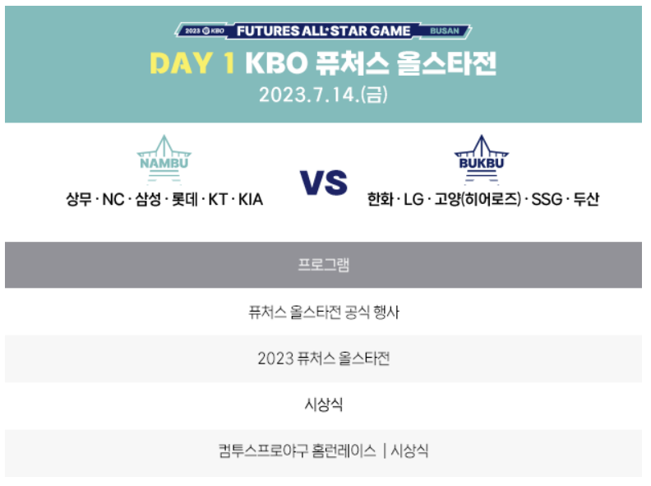Viewport: 651px width, 486px height.
Task: Select the yellow DAY 1 heading
Action: [x=192, y=63]
